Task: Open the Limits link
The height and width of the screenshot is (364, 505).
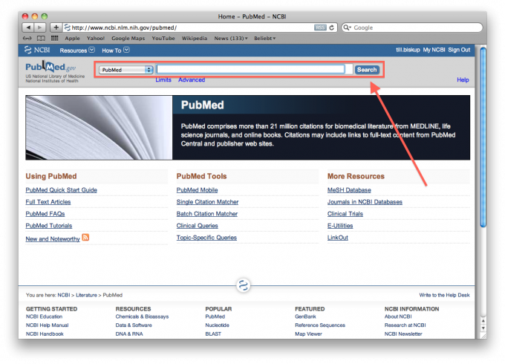Action: [x=163, y=80]
